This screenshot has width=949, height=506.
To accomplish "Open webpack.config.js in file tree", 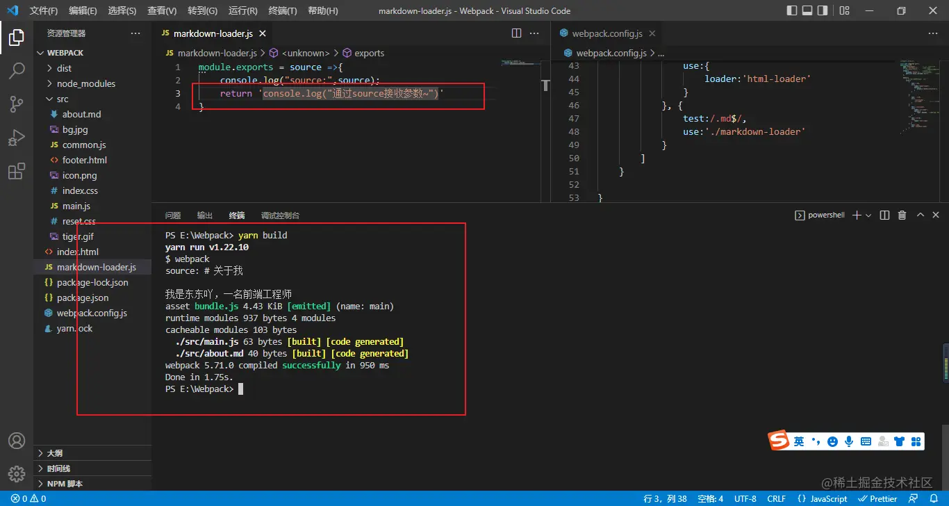I will 92,313.
